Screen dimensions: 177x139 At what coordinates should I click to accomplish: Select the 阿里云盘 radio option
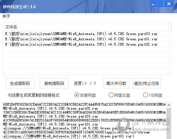[x=119, y=95]
